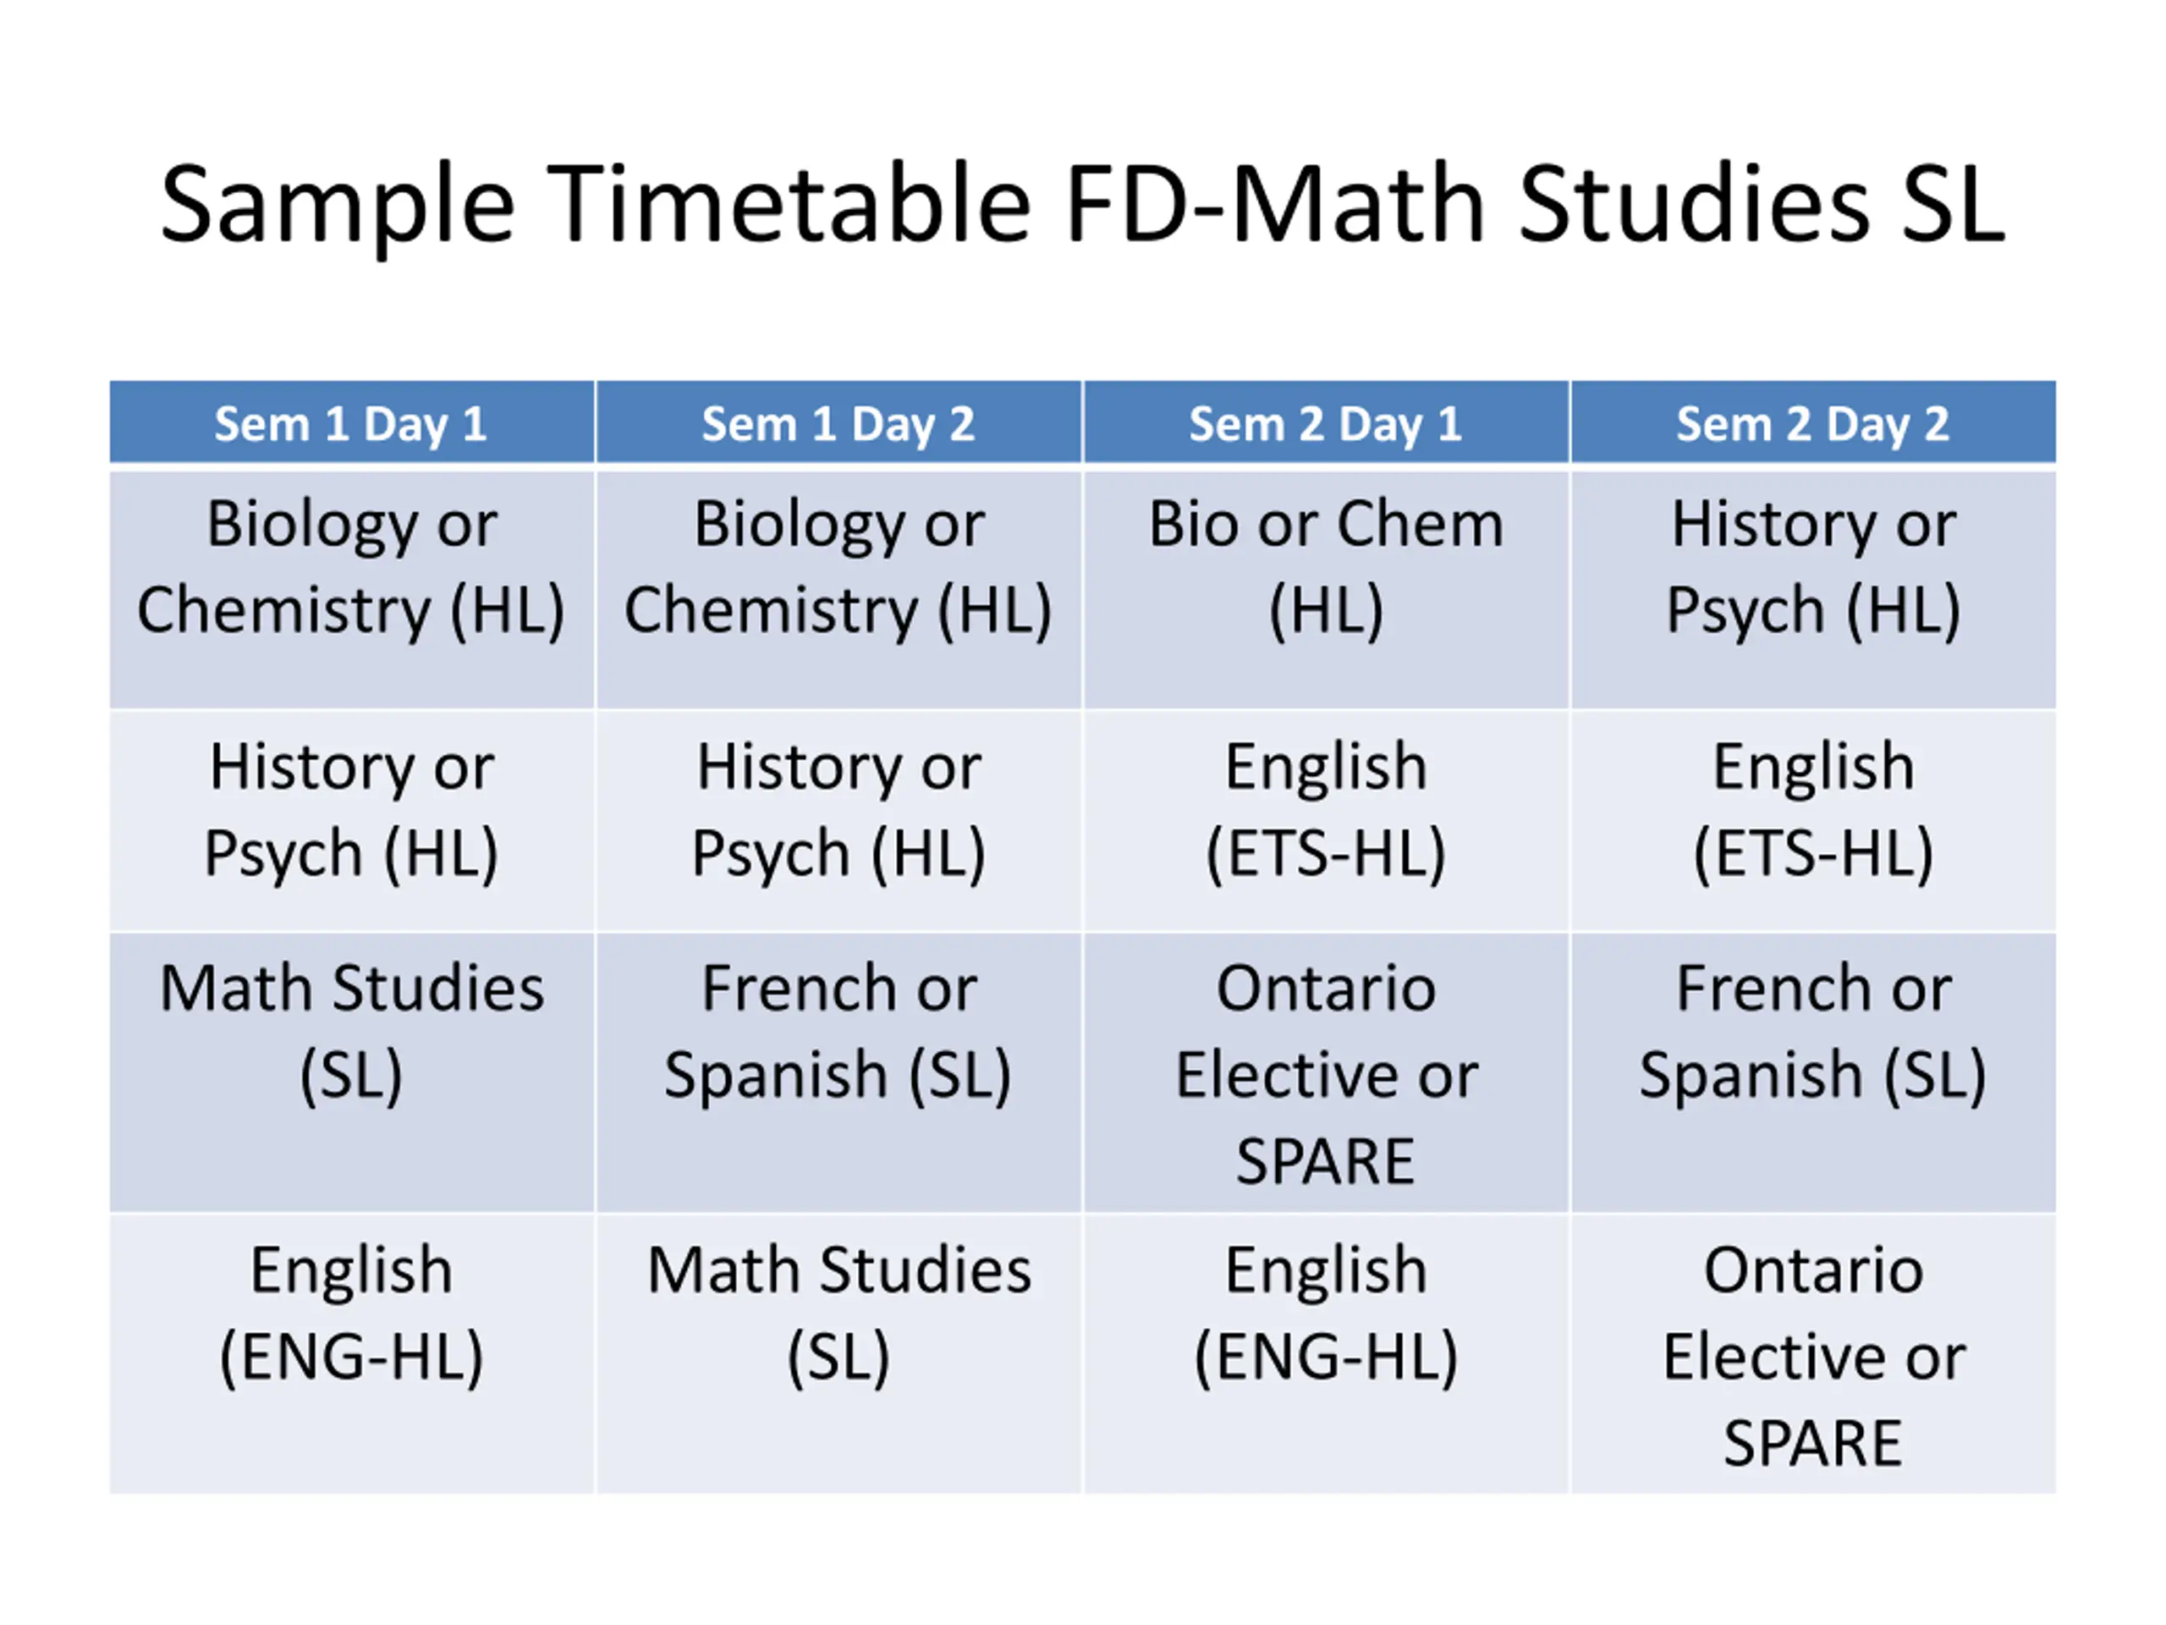The image size is (2166, 1625).
Task: Select the Sem 2 Day 2 column header
Action: click(x=1813, y=422)
